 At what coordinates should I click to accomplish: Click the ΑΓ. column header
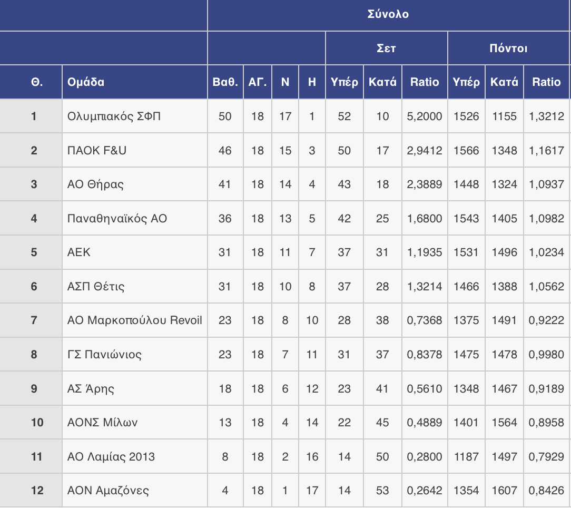pos(258,82)
